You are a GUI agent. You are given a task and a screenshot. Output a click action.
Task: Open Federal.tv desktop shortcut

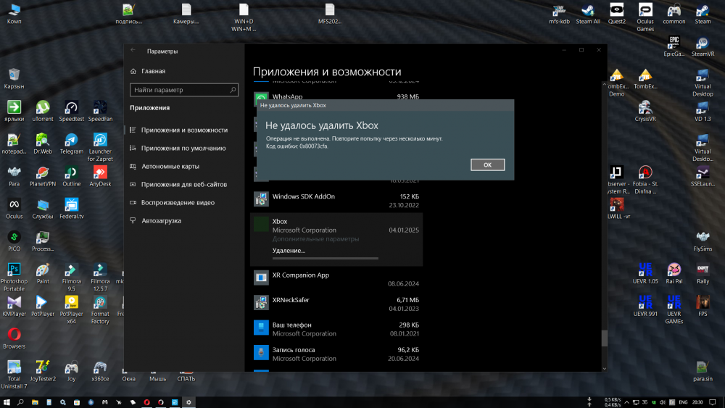point(71,209)
